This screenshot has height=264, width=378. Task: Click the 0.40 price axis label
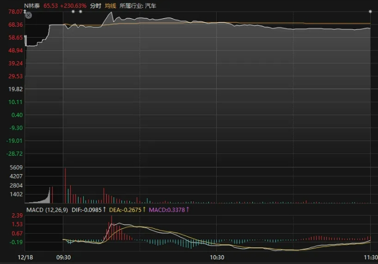coord(17,115)
